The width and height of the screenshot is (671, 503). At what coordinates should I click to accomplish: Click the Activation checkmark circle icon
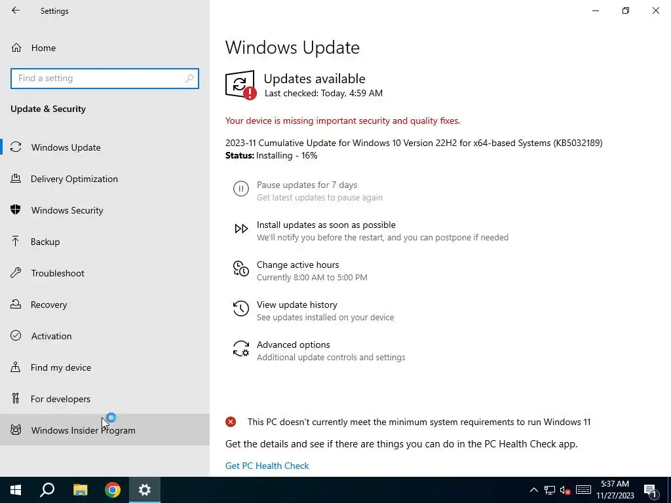[x=16, y=335]
